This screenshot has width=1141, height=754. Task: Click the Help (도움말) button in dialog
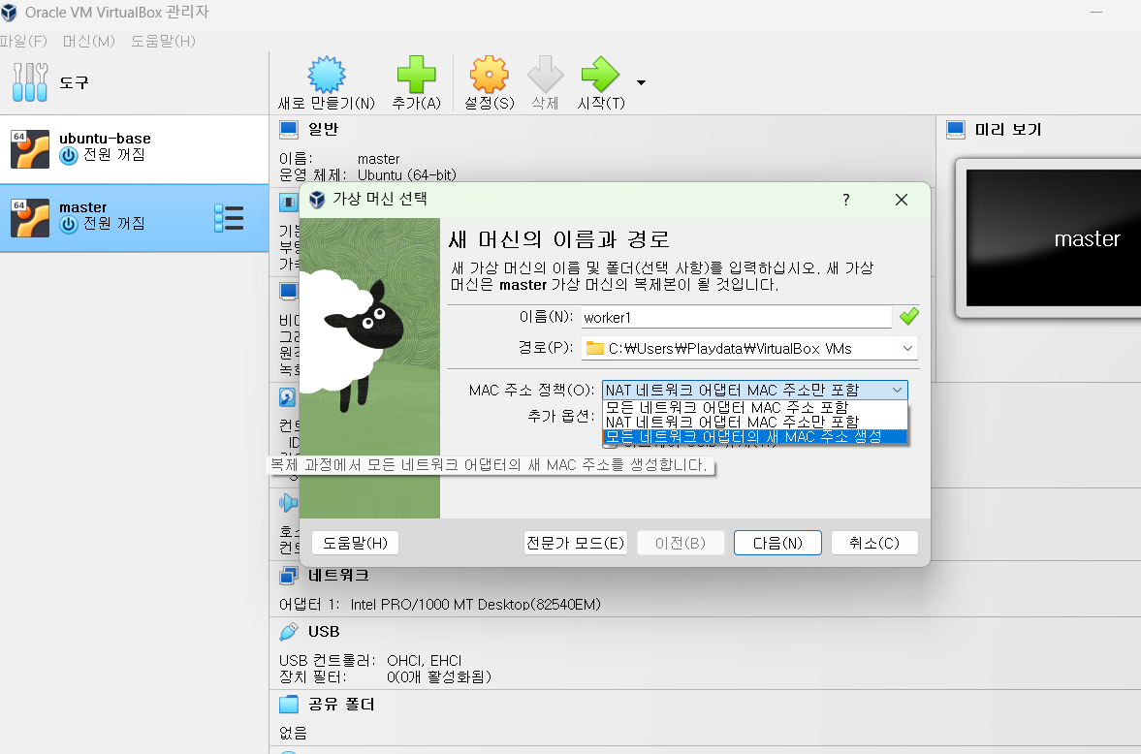[355, 543]
